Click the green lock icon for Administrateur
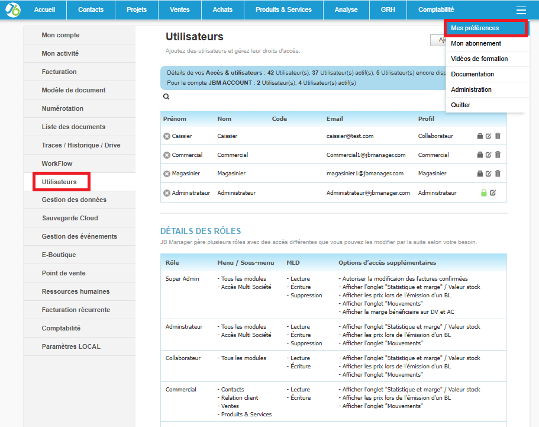Viewport: 539px width, 427px height. point(484,192)
